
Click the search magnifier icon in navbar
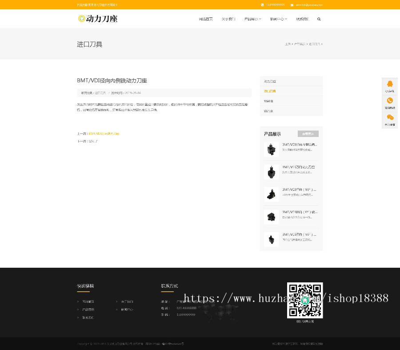click(319, 19)
